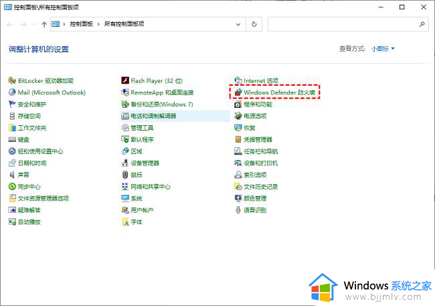The width and height of the screenshot is (435, 306).
Task: Open the Flash Player (32 位) icon
Action: click(x=125, y=81)
